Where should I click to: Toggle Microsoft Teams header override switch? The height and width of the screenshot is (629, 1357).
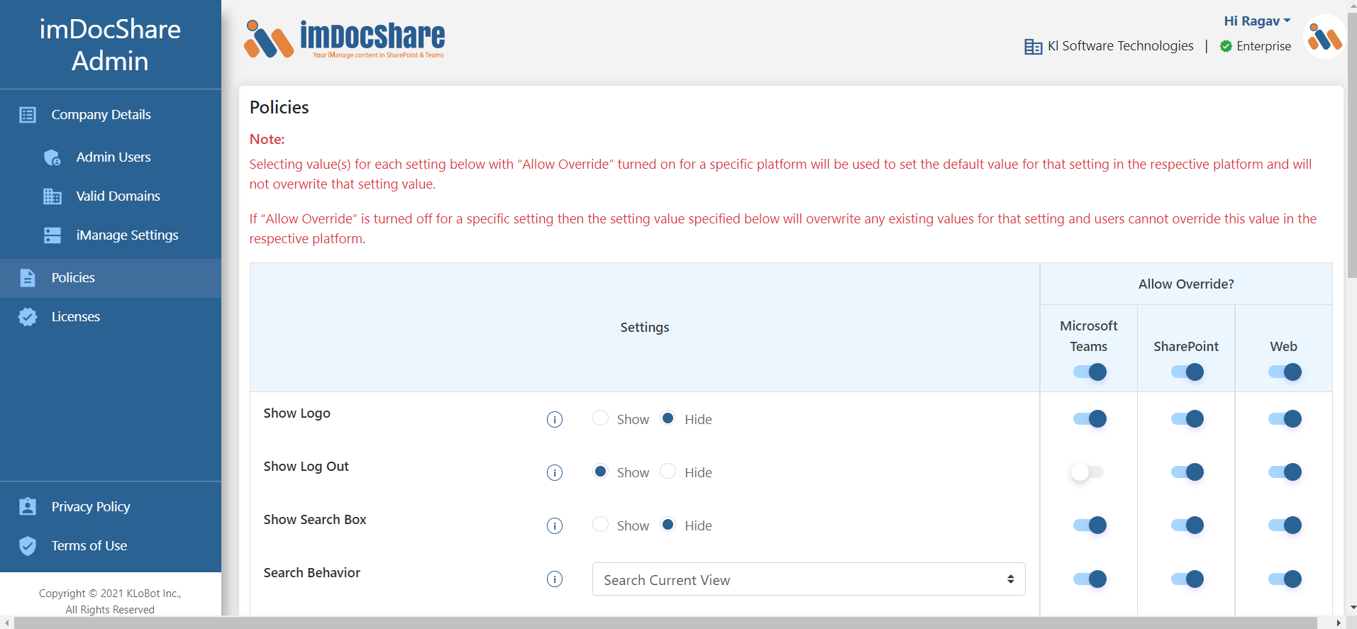(1090, 372)
